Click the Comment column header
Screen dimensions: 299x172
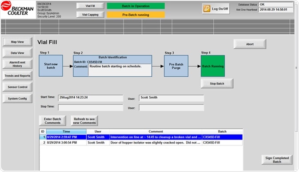coord(156,132)
